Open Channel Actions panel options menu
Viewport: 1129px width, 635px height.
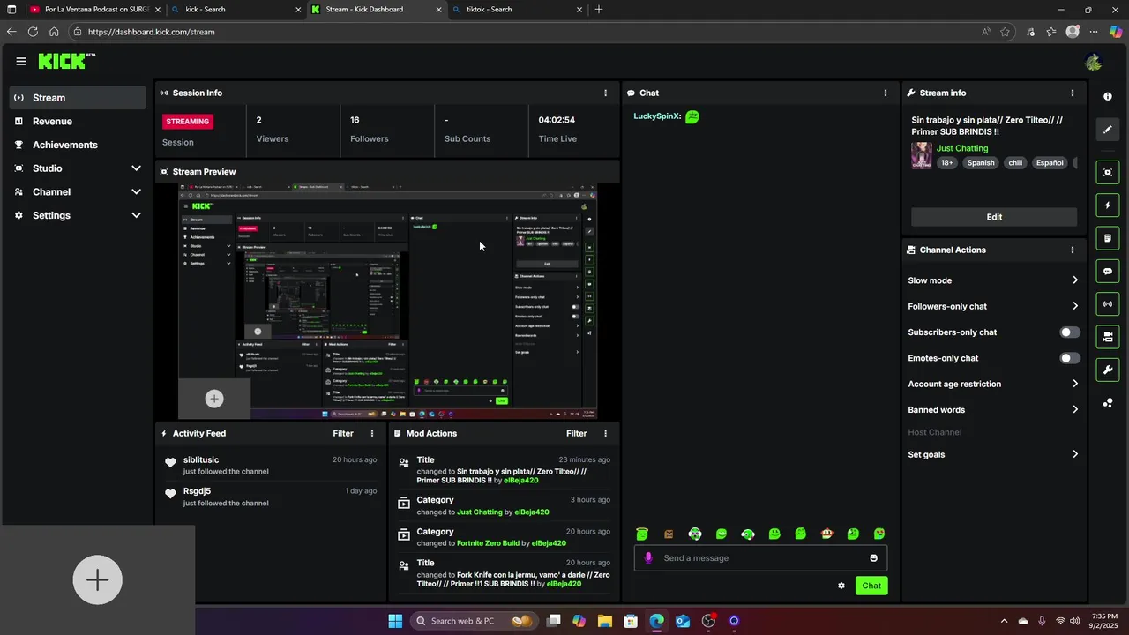1073,250
